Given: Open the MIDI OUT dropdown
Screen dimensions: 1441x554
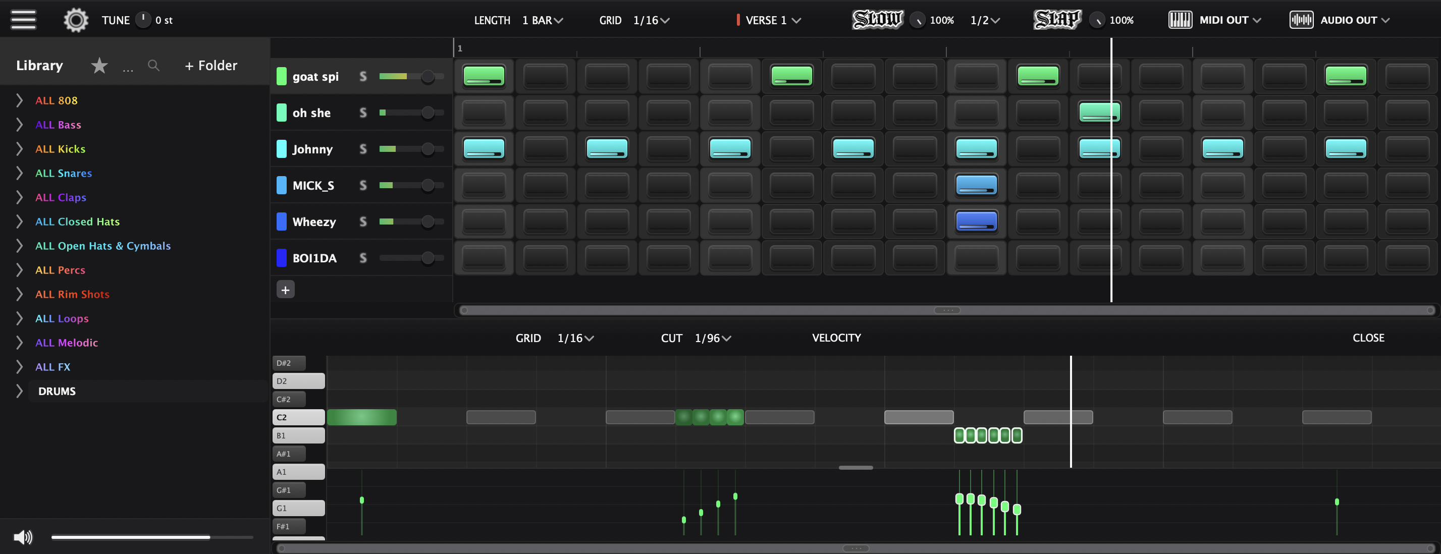Looking at the screenshot, I should coord(1230,20).
